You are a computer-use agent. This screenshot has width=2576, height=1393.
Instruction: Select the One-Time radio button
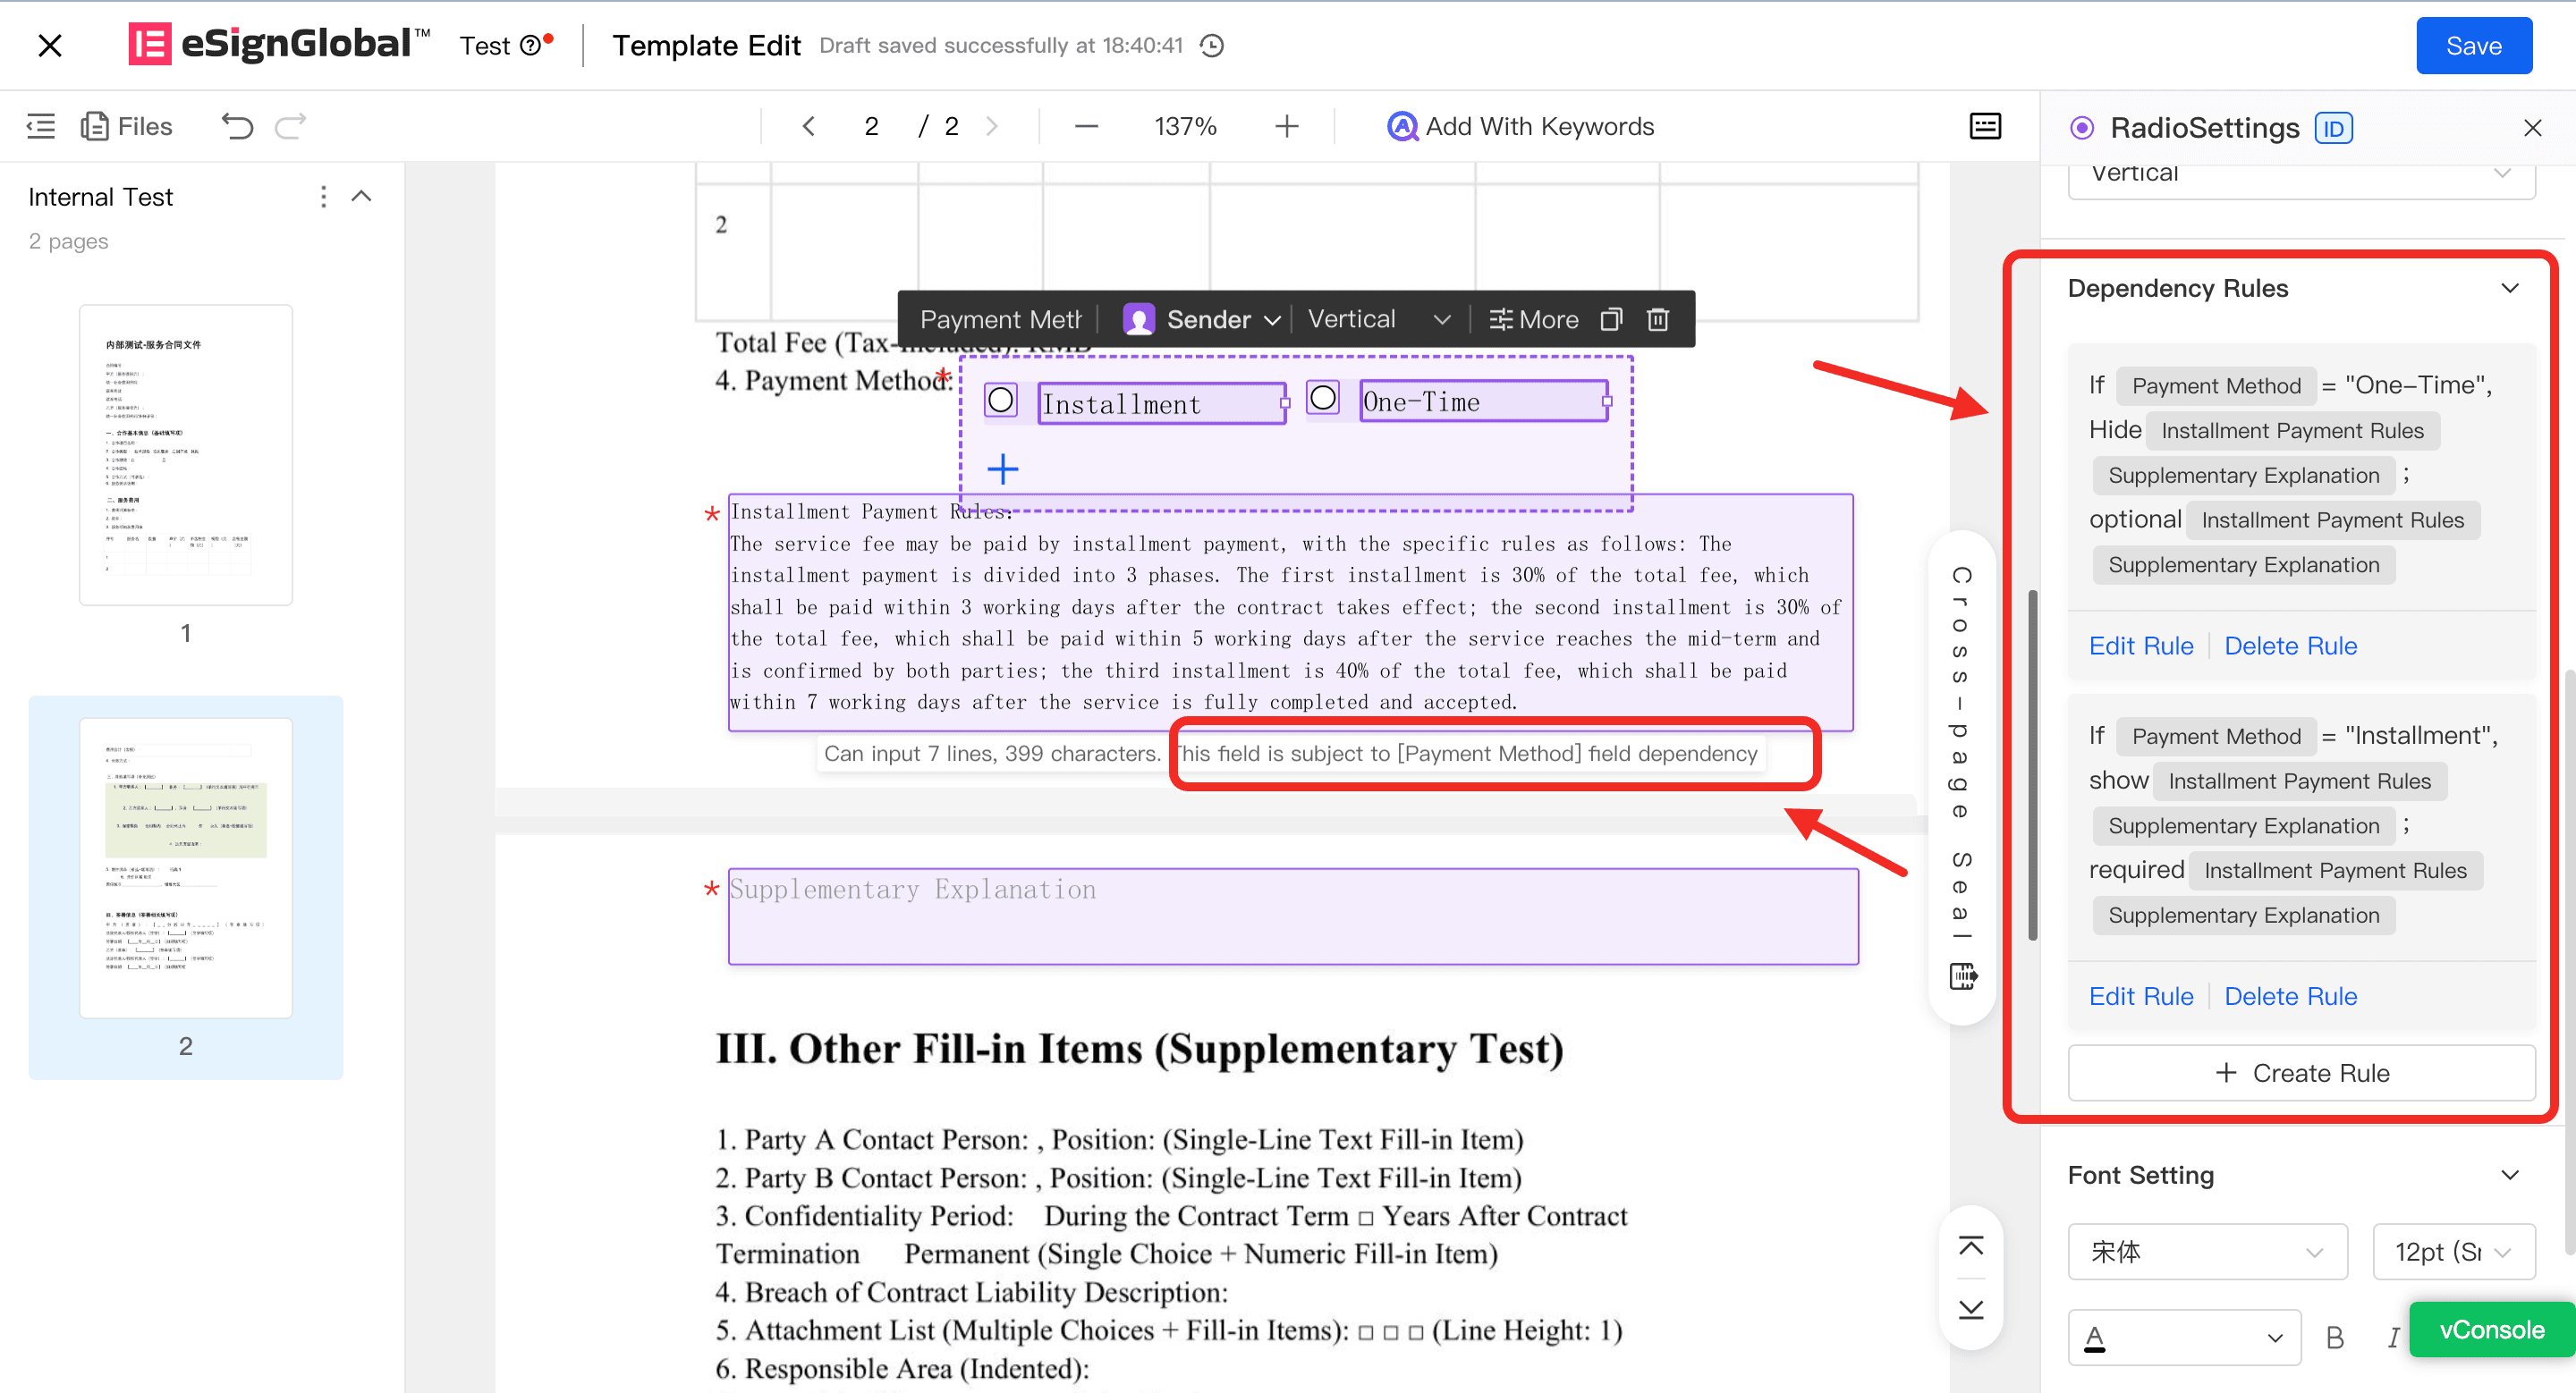point(1323,399)
